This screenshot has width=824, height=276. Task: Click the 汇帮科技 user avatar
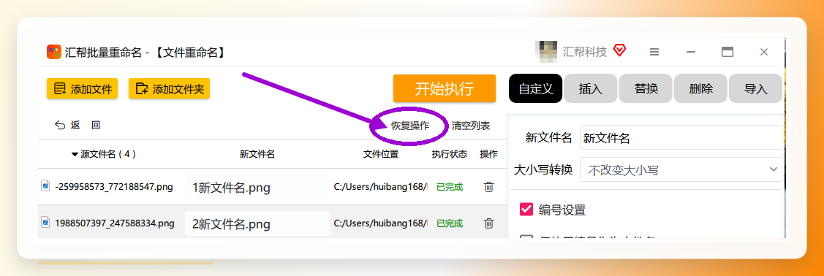click(x=546, y=51)
